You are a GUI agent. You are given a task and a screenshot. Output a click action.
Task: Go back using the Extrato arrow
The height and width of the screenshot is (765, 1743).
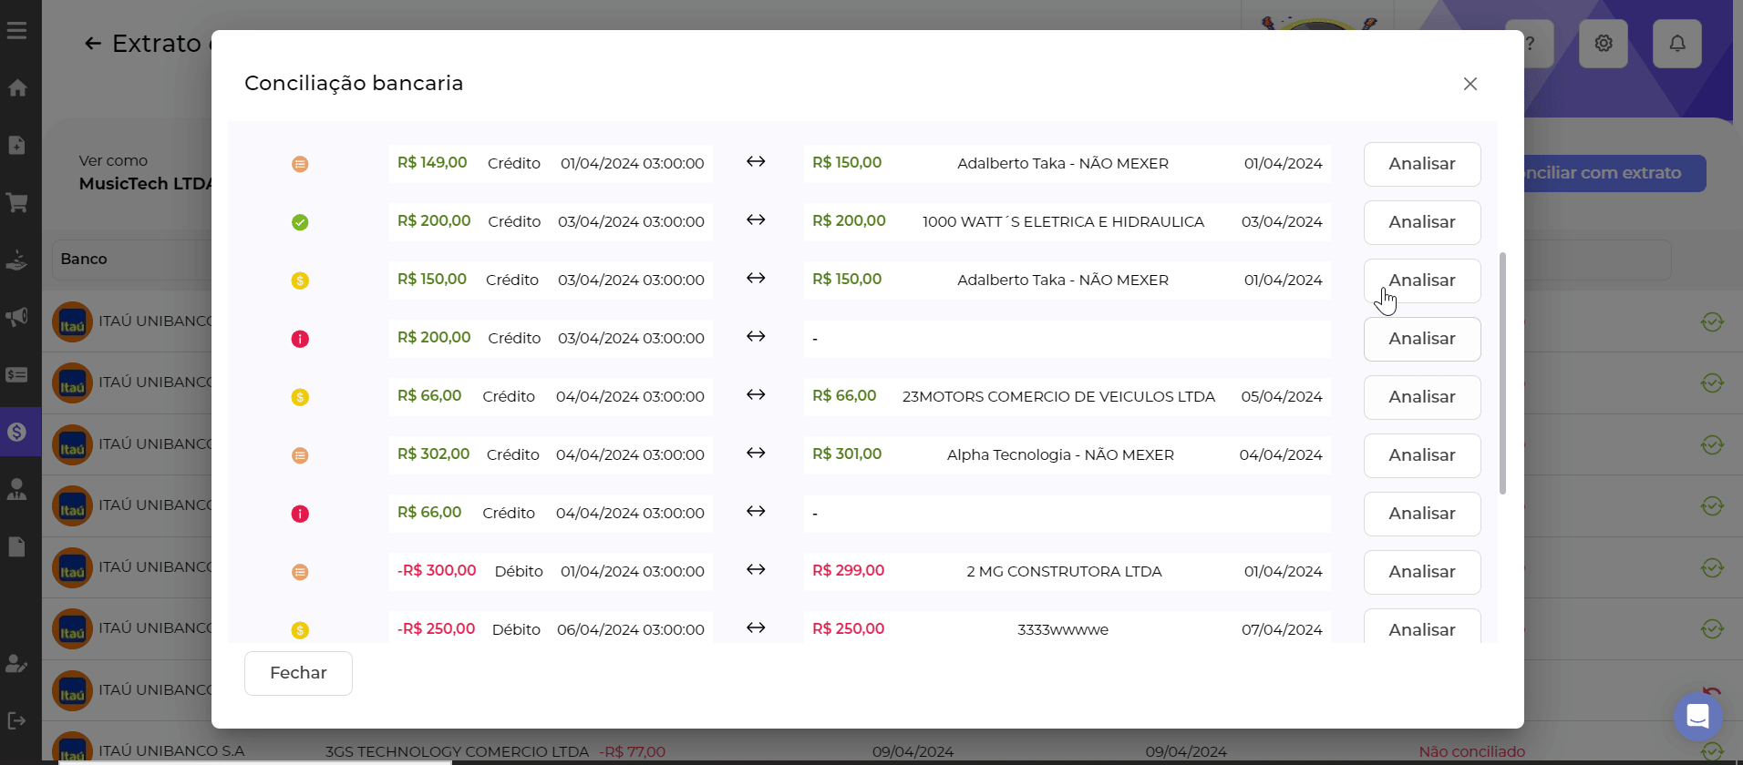point(92,44)
